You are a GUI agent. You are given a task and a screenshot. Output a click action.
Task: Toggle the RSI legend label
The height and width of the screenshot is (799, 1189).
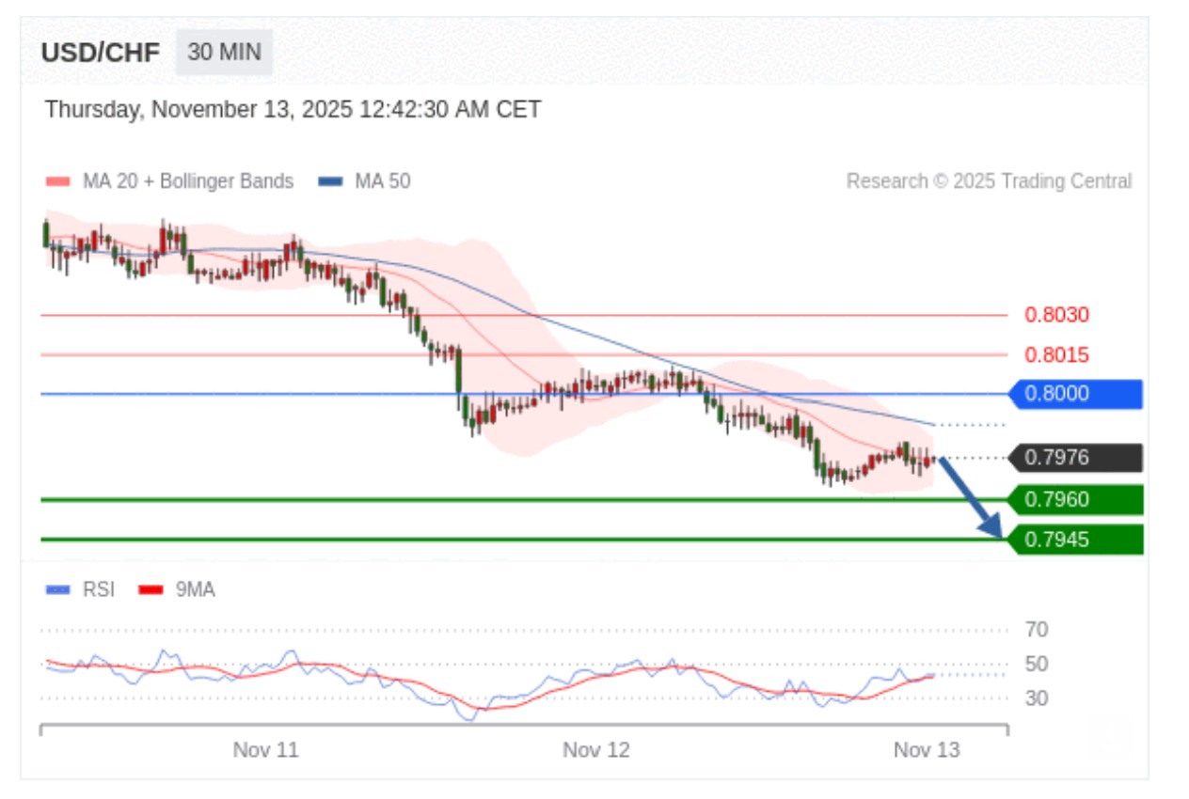point(99,590)
